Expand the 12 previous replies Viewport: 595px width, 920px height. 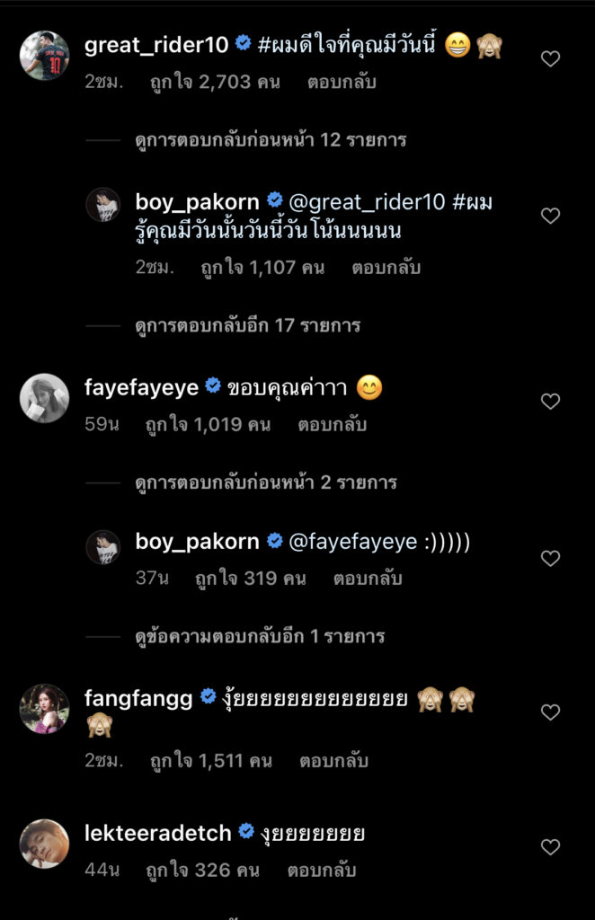click(x=271, y=140)
